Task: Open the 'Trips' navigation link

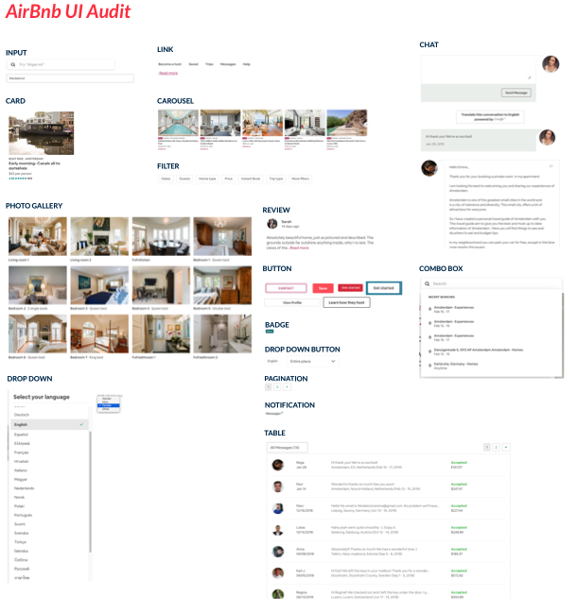Action: [x=209, y=64]
